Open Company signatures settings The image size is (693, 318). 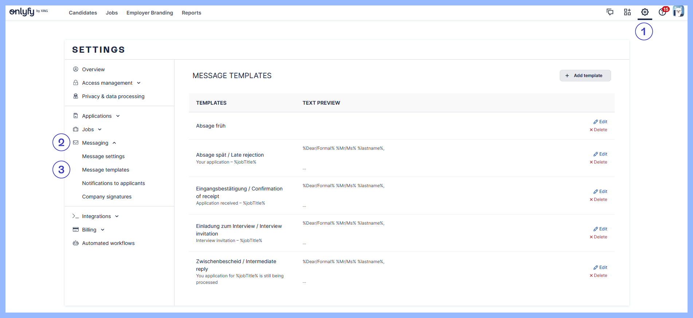[x=107, y=197]
